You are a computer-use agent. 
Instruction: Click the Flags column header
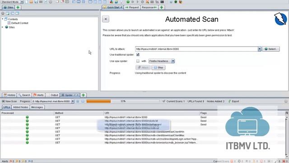[242, 113]
